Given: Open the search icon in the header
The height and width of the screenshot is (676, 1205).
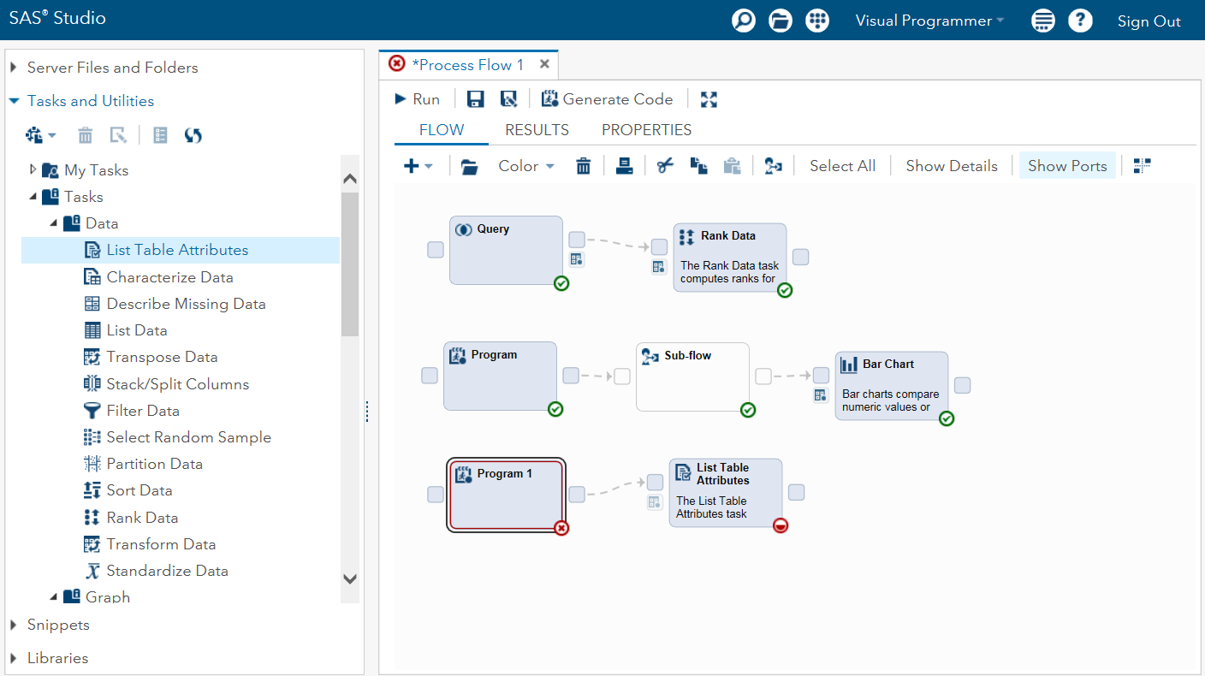Looking at the screenshot, I should [x=744, y=21].
